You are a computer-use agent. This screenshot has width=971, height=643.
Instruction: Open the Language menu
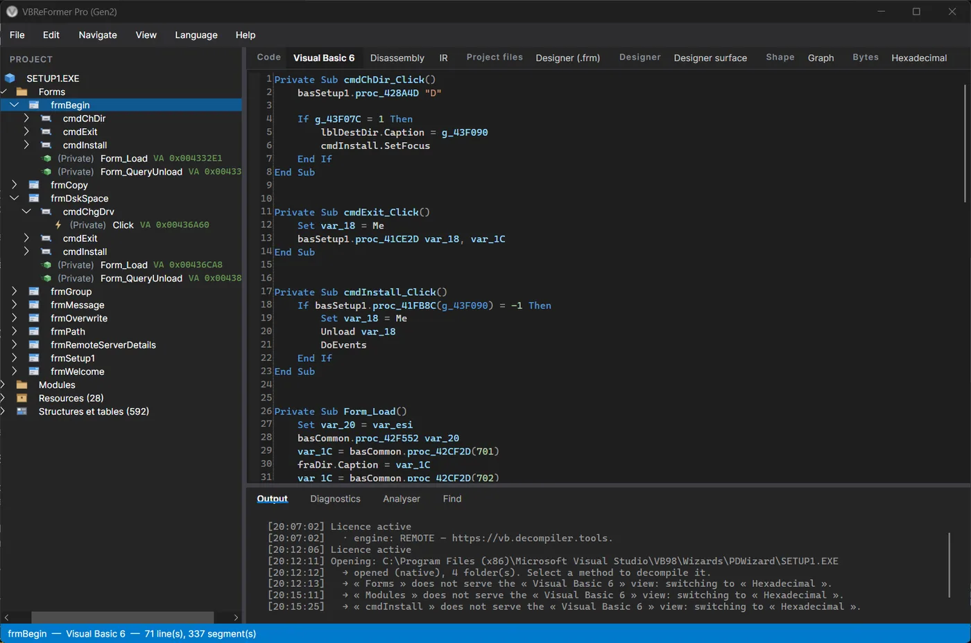pos(196,35)
